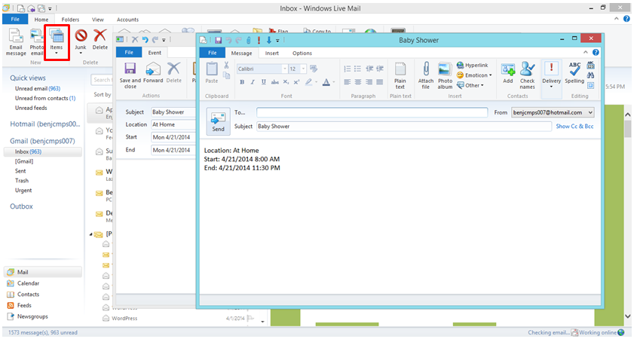
Task: Insert a Hyperlink from the Insert group
Action: (472, 65)
